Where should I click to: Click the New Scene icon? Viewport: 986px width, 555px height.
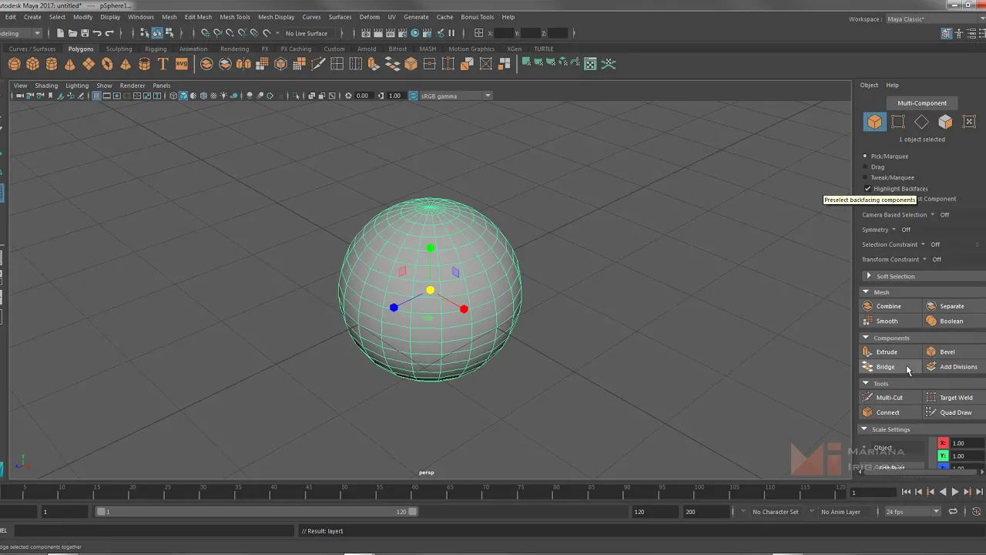coord(60,33)
